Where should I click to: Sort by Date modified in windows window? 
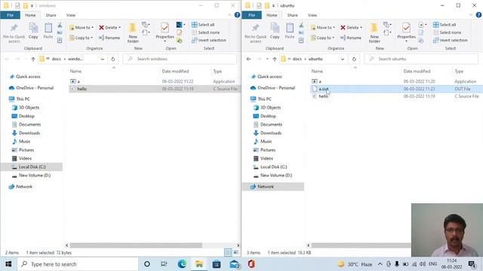pyautogui.click(x=175, y=71)
